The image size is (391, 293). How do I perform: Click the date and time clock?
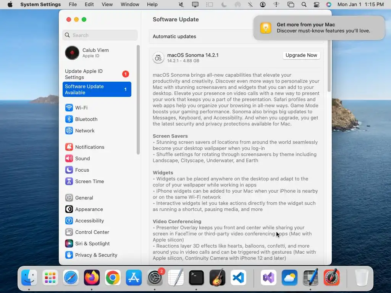[x=360, y=5]
